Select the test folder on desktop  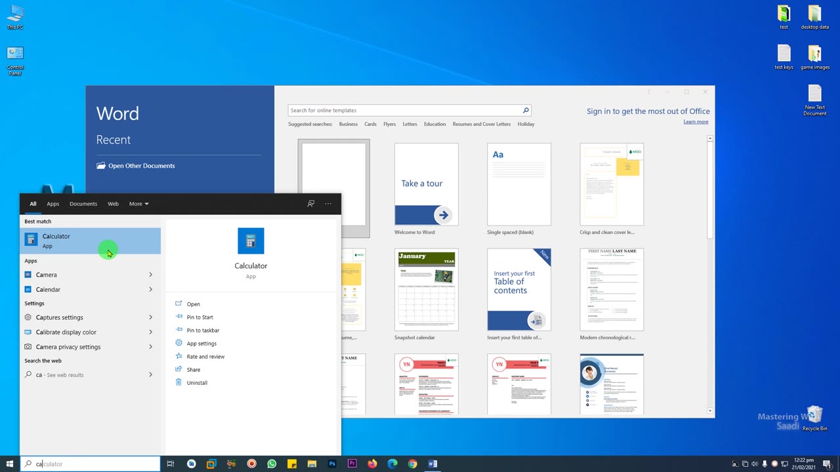[x=784, y=18]
